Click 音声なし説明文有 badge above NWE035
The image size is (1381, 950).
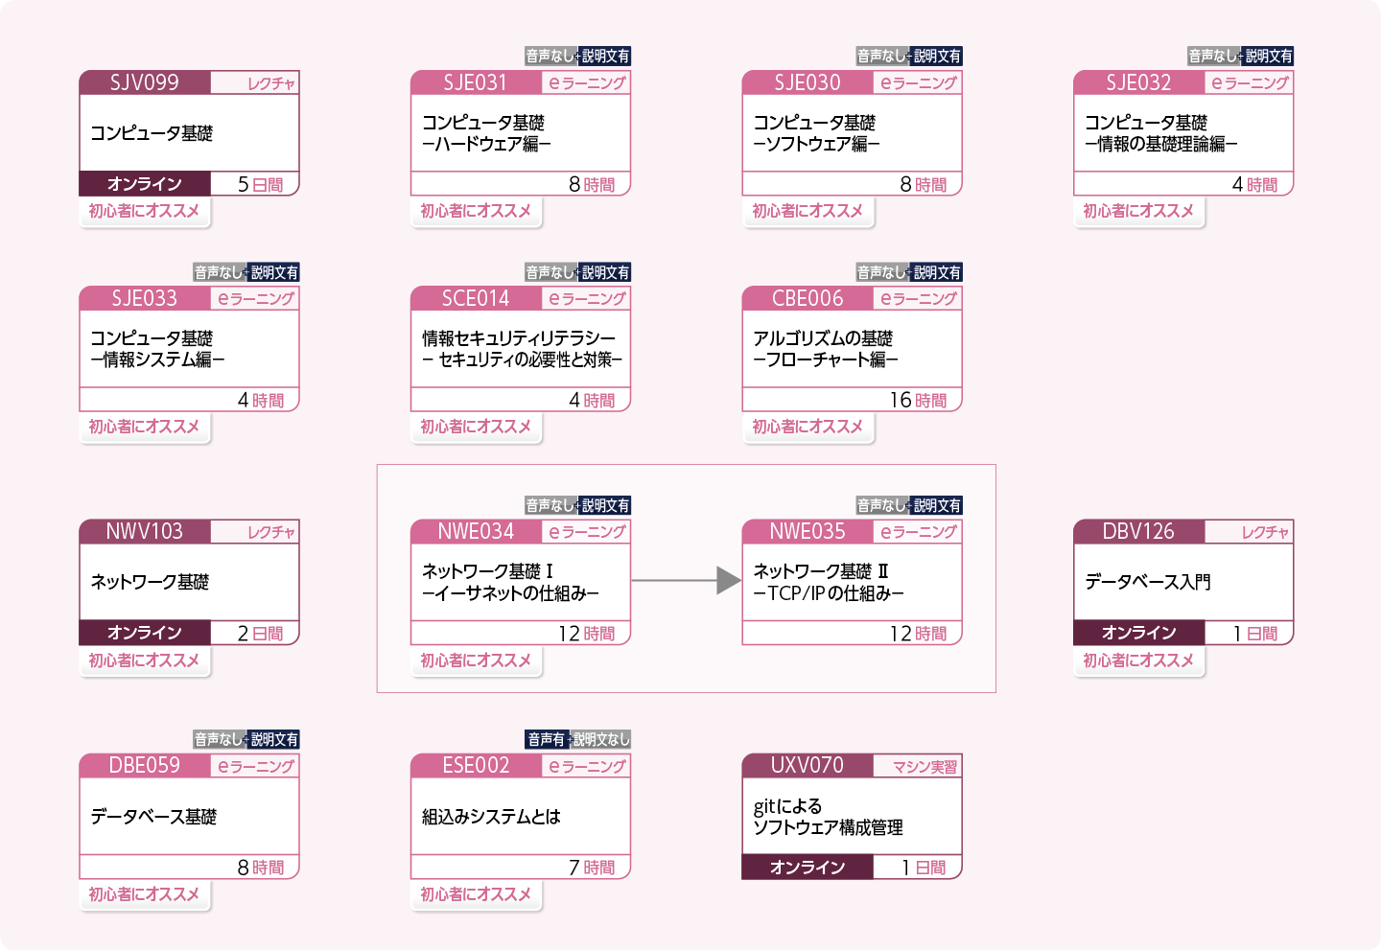tap(909, 505)
